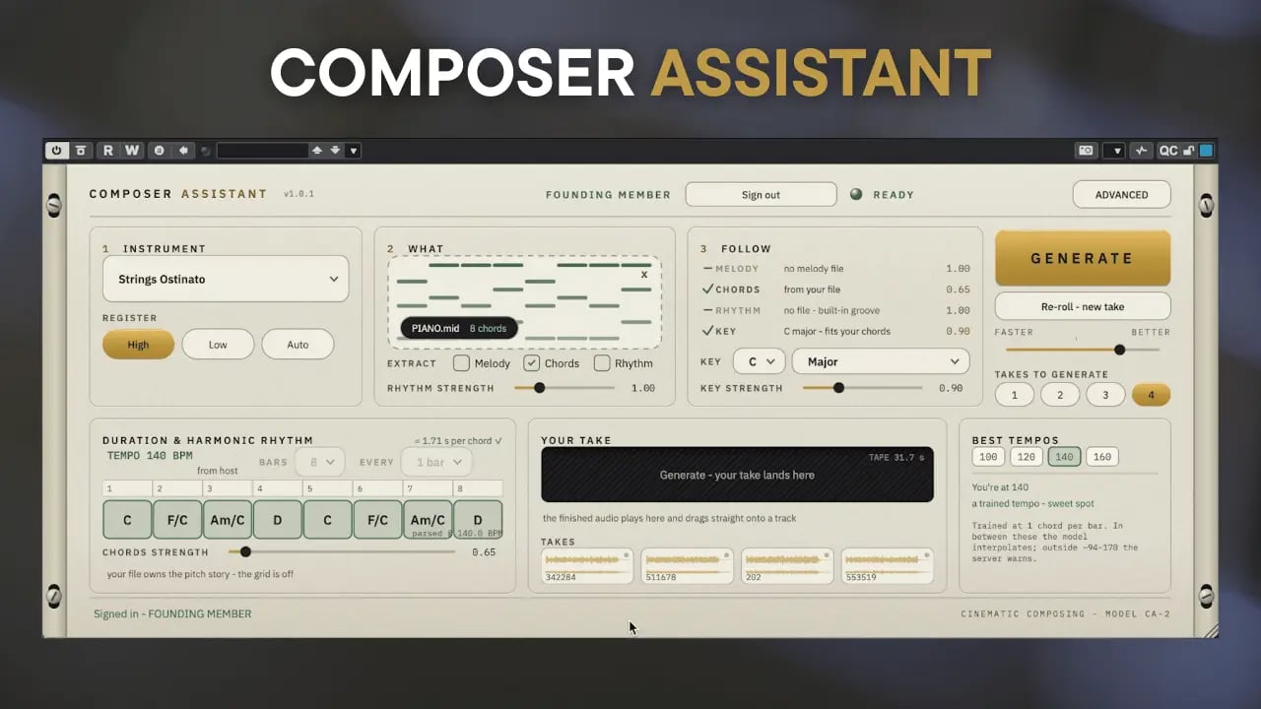Open the Strings Ostinato instrument dropdown
Viewport: 1261px width, 709px height.
coord(226,279)
